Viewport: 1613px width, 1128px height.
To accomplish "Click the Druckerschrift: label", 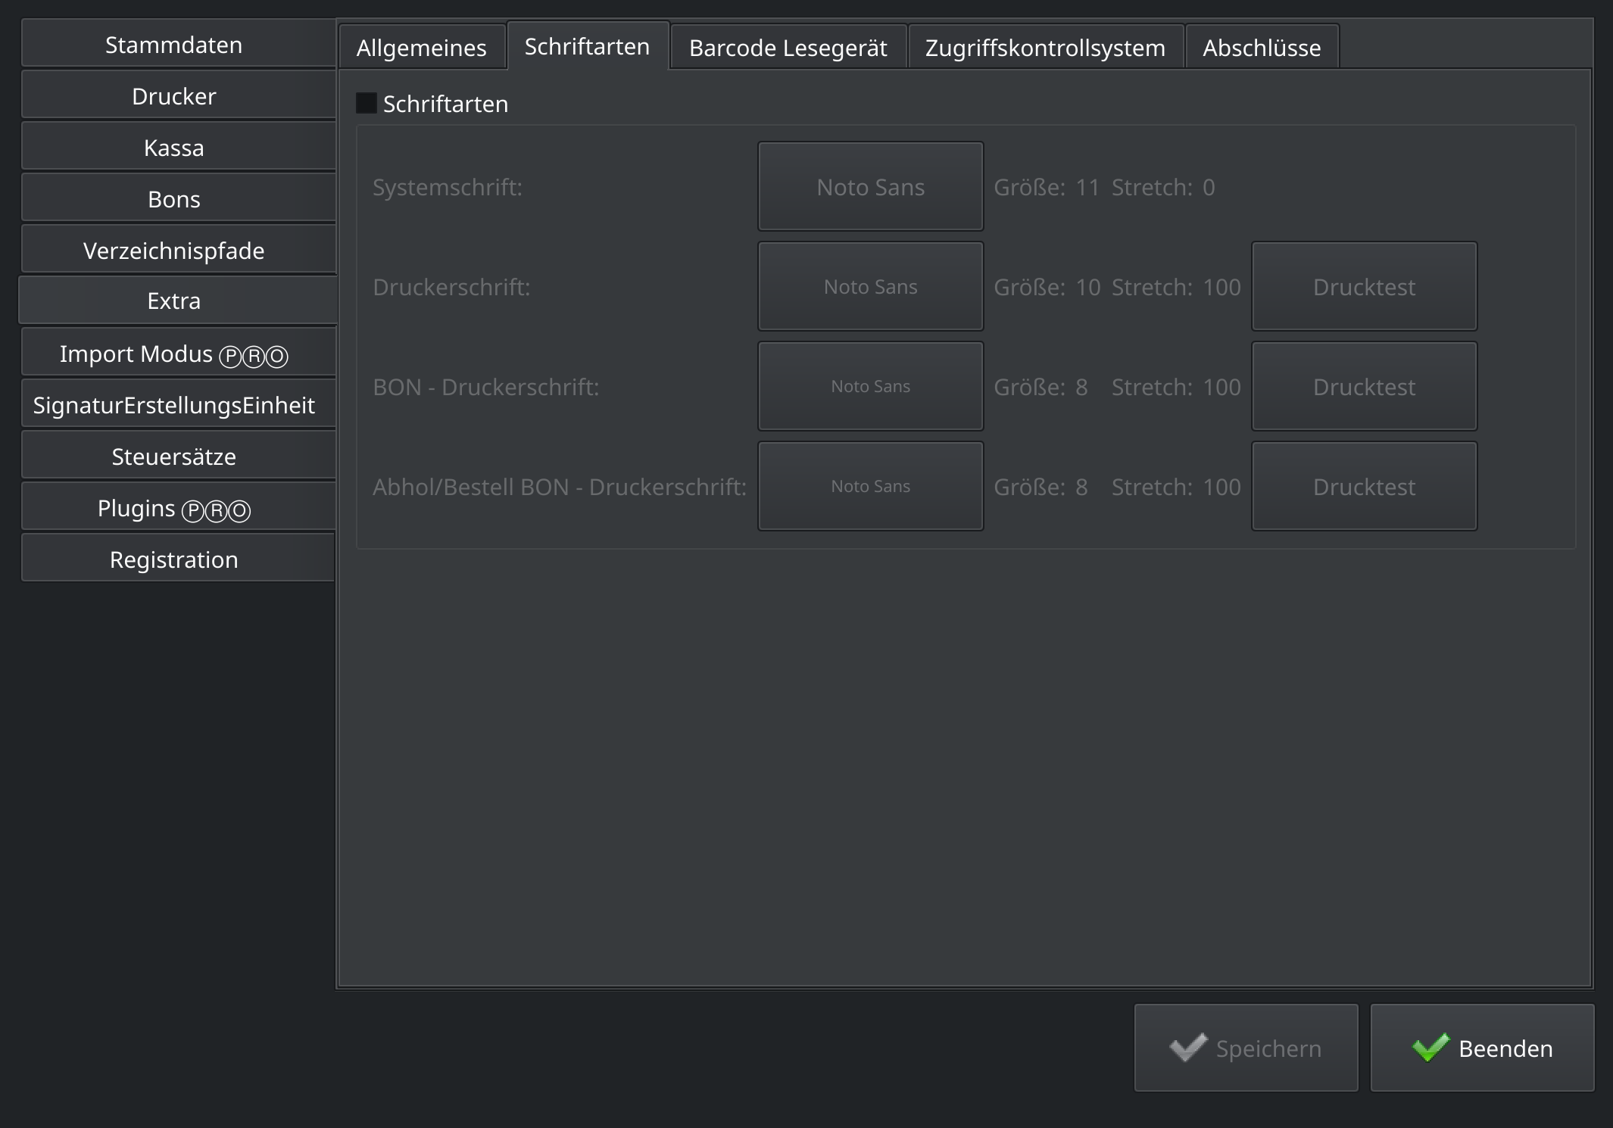I will point(451,287).
